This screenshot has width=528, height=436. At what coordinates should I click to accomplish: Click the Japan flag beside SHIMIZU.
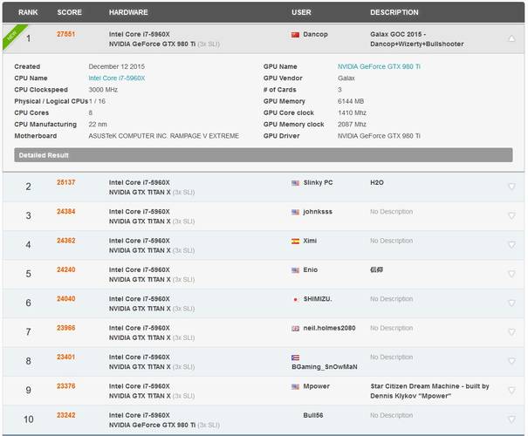pos(295,299)
